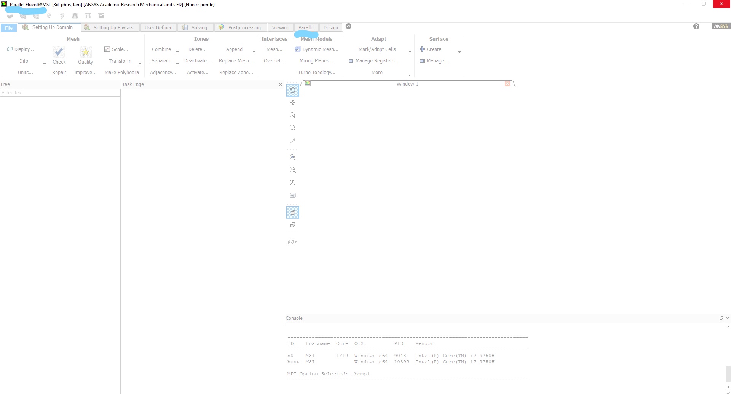
Task: Open the Combine dropdown arrow
Action: 177,52
